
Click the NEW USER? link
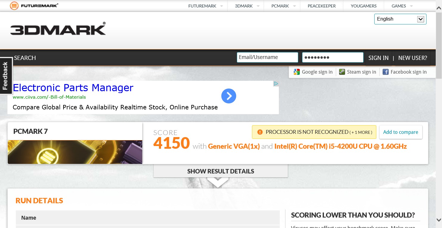point(412,58)
